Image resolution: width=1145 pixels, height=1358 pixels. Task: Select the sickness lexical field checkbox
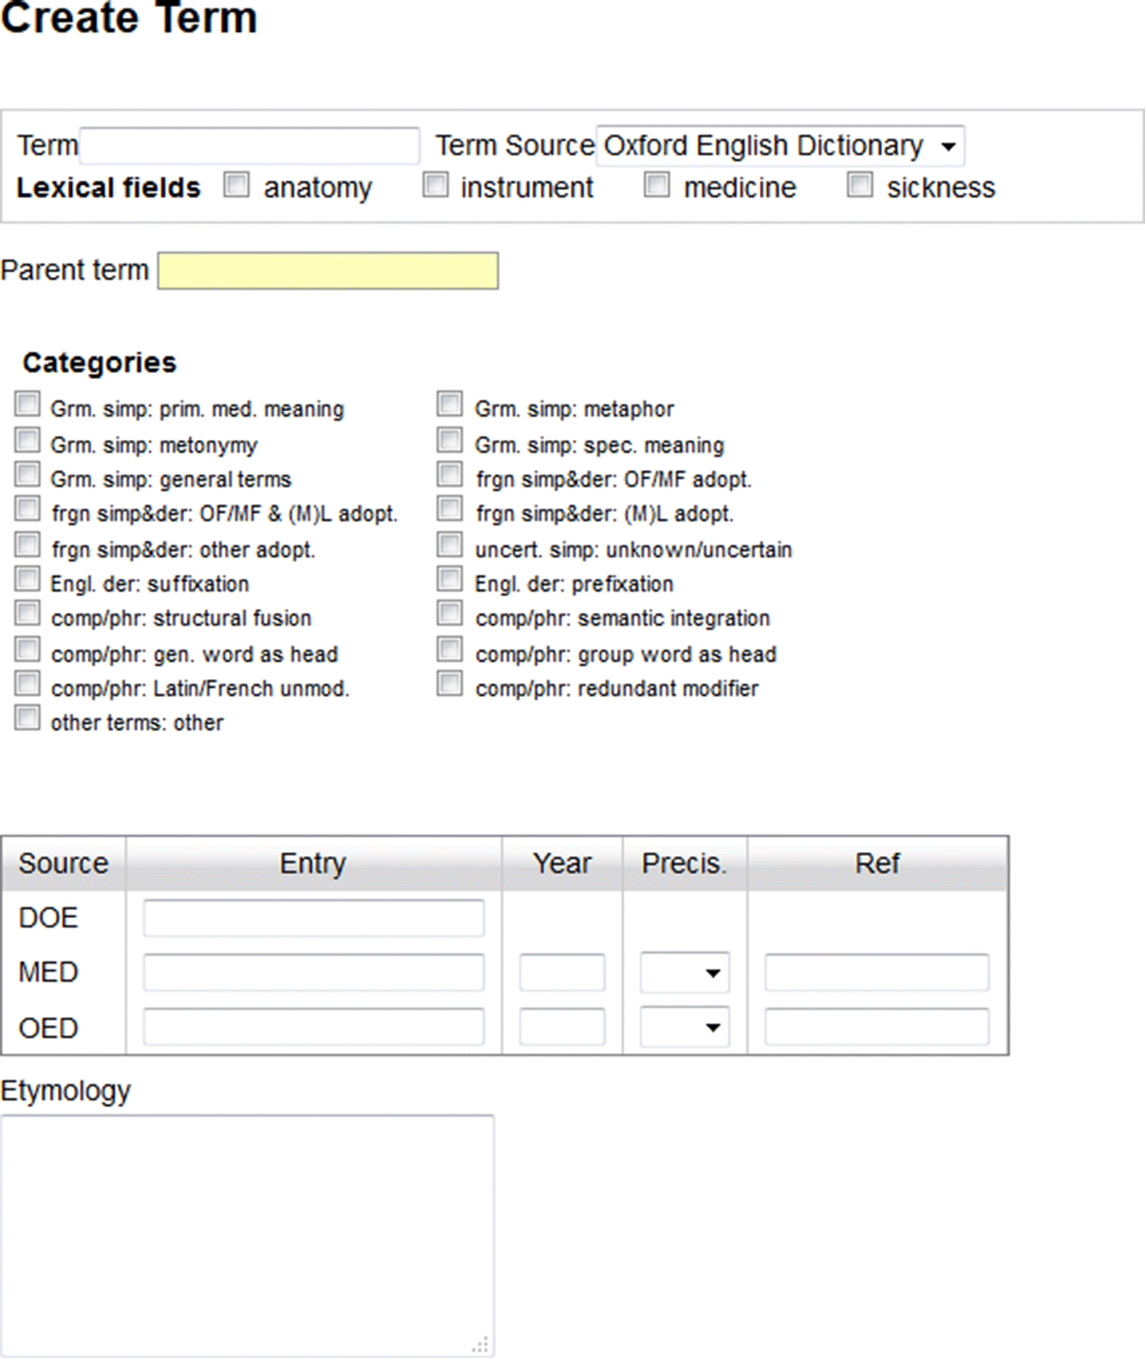coord(859,185)
